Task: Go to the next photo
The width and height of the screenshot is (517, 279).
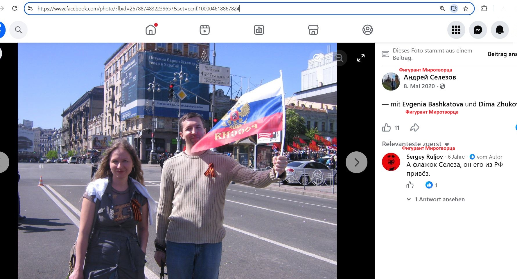Action: pyautogui.click(x=356, y=162)
